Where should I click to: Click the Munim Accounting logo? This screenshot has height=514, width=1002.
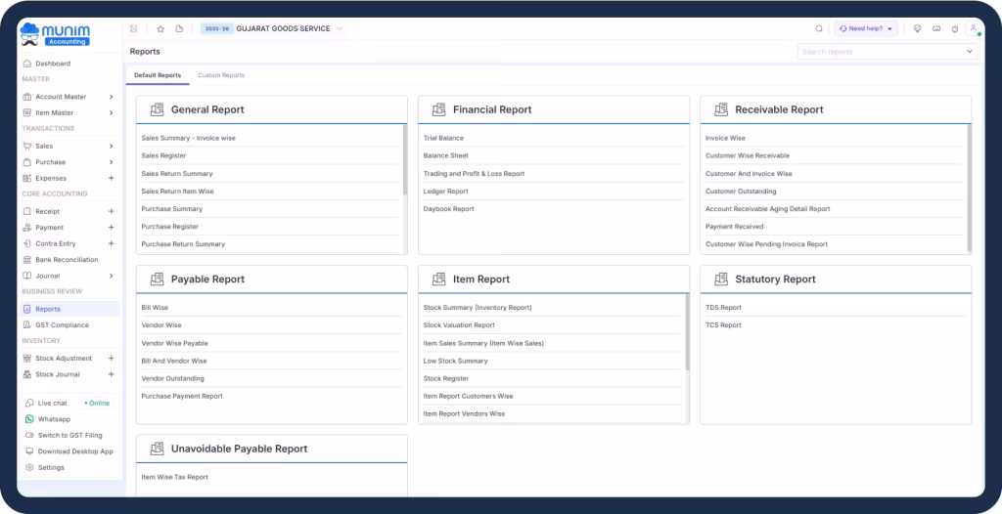click(55, 34)
